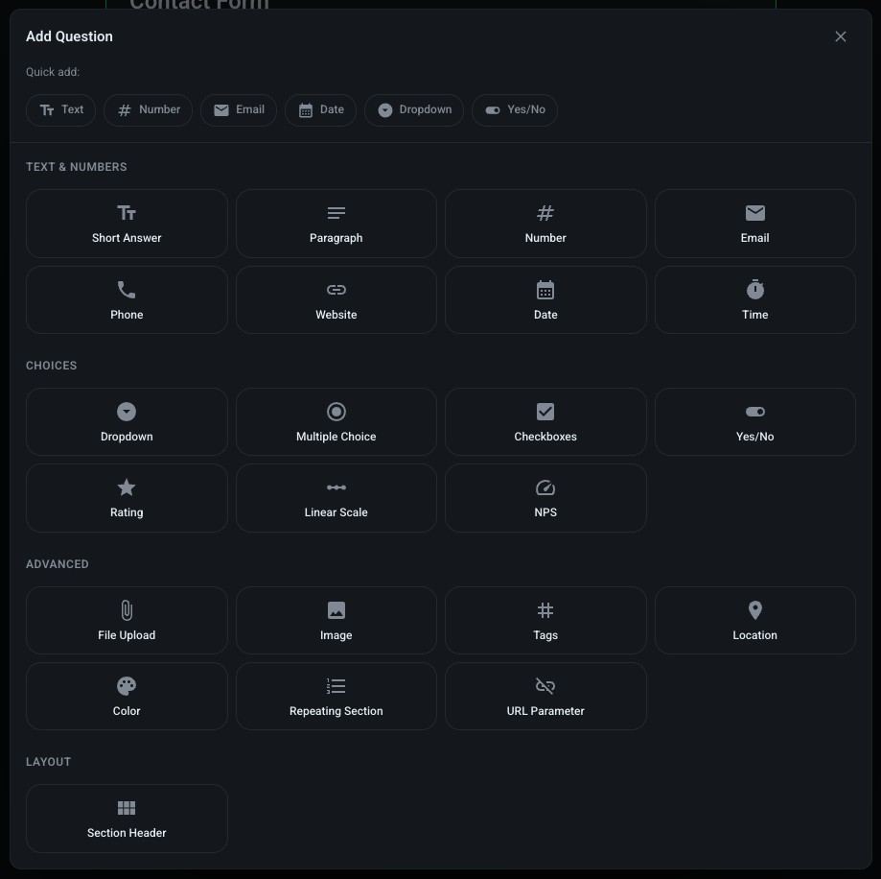Add a Rating question

click(x=127, y=497)
